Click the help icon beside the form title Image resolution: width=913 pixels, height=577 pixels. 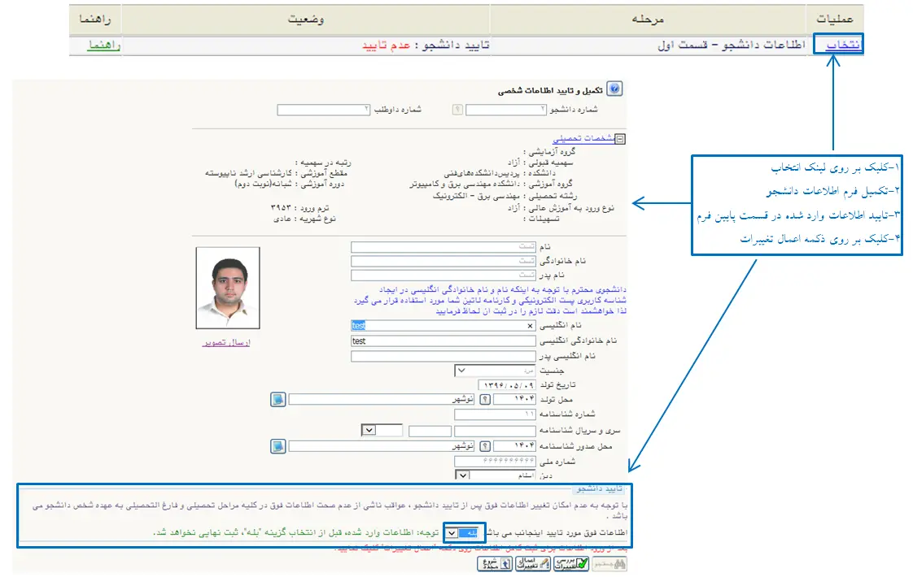(614, 89)
